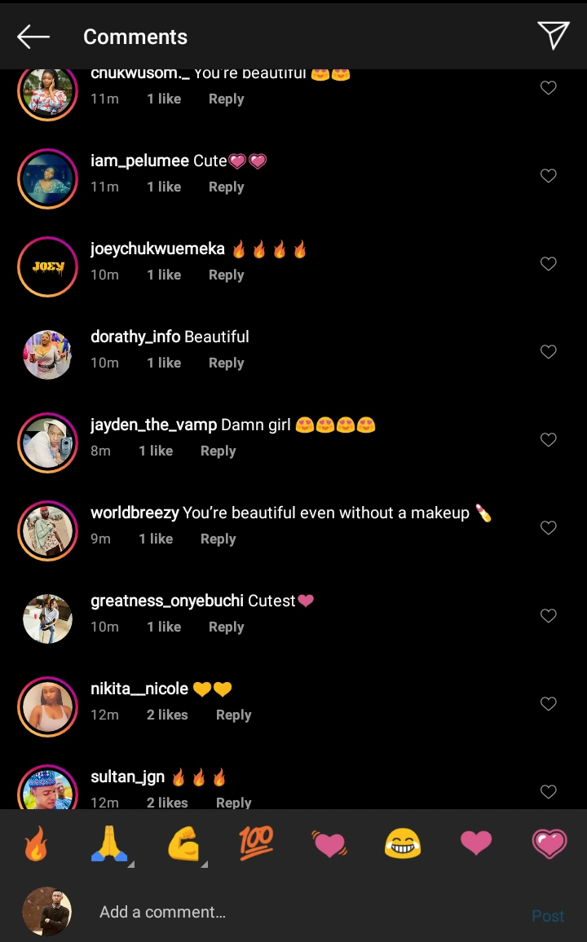
Task: Insert the 100 points emoji
Action: [x=256, y=843]
